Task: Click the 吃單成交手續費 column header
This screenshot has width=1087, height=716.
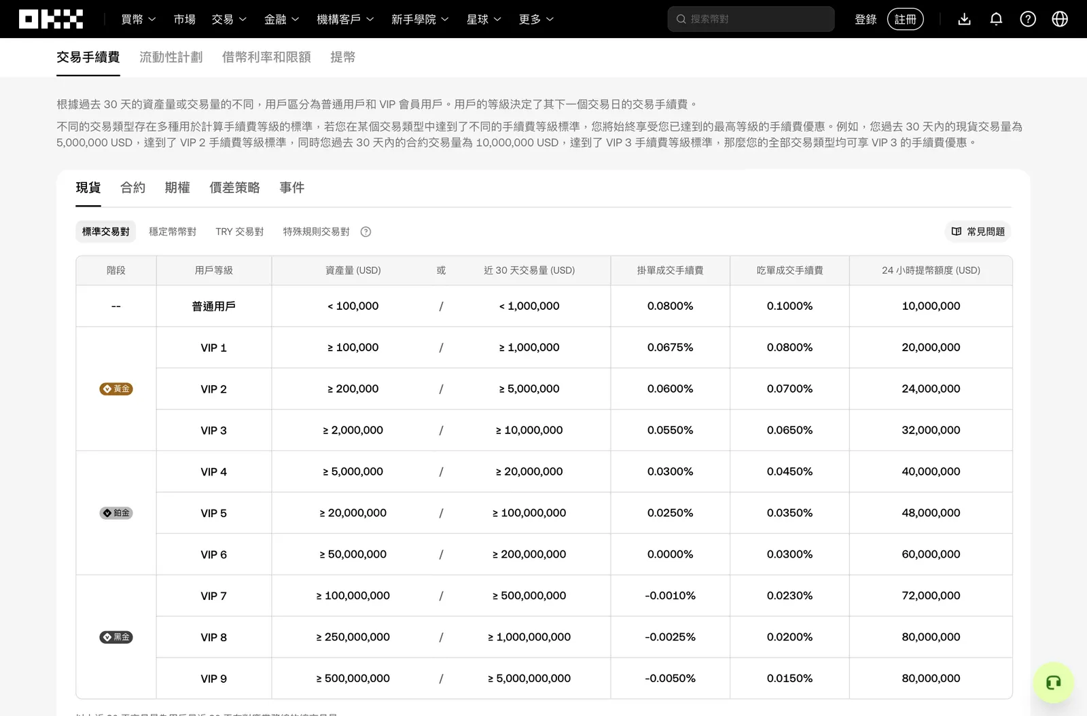Action: (x=790, y=270)
